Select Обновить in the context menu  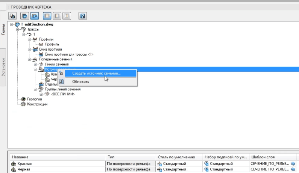(80, 81)
